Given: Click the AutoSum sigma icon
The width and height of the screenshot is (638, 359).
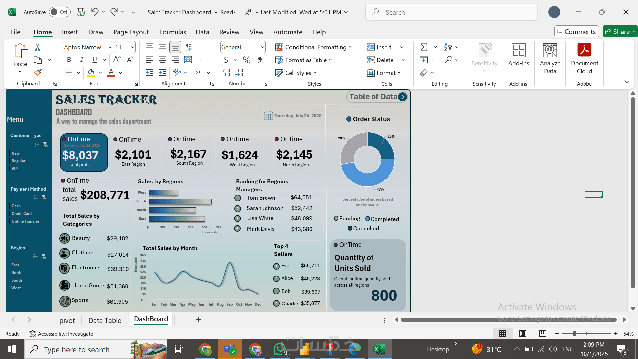Looking at the screenshot, I should (424, 47).
